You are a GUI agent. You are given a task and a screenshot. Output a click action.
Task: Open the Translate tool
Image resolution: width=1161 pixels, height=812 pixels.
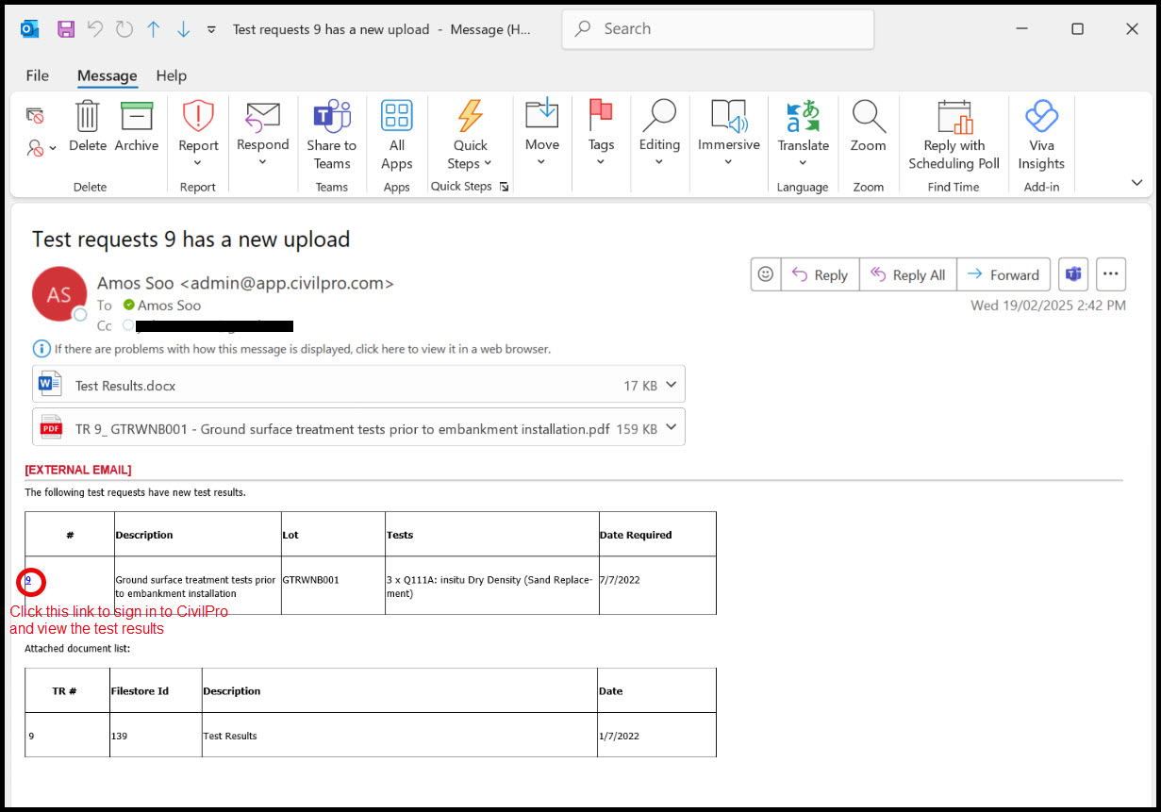(803, 117)
